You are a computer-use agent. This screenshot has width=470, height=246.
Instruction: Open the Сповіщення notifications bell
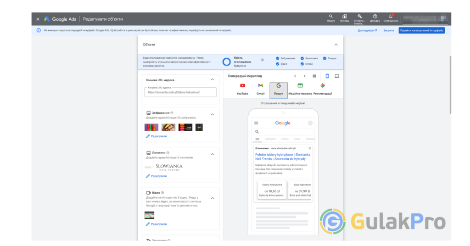coord(391,18)
